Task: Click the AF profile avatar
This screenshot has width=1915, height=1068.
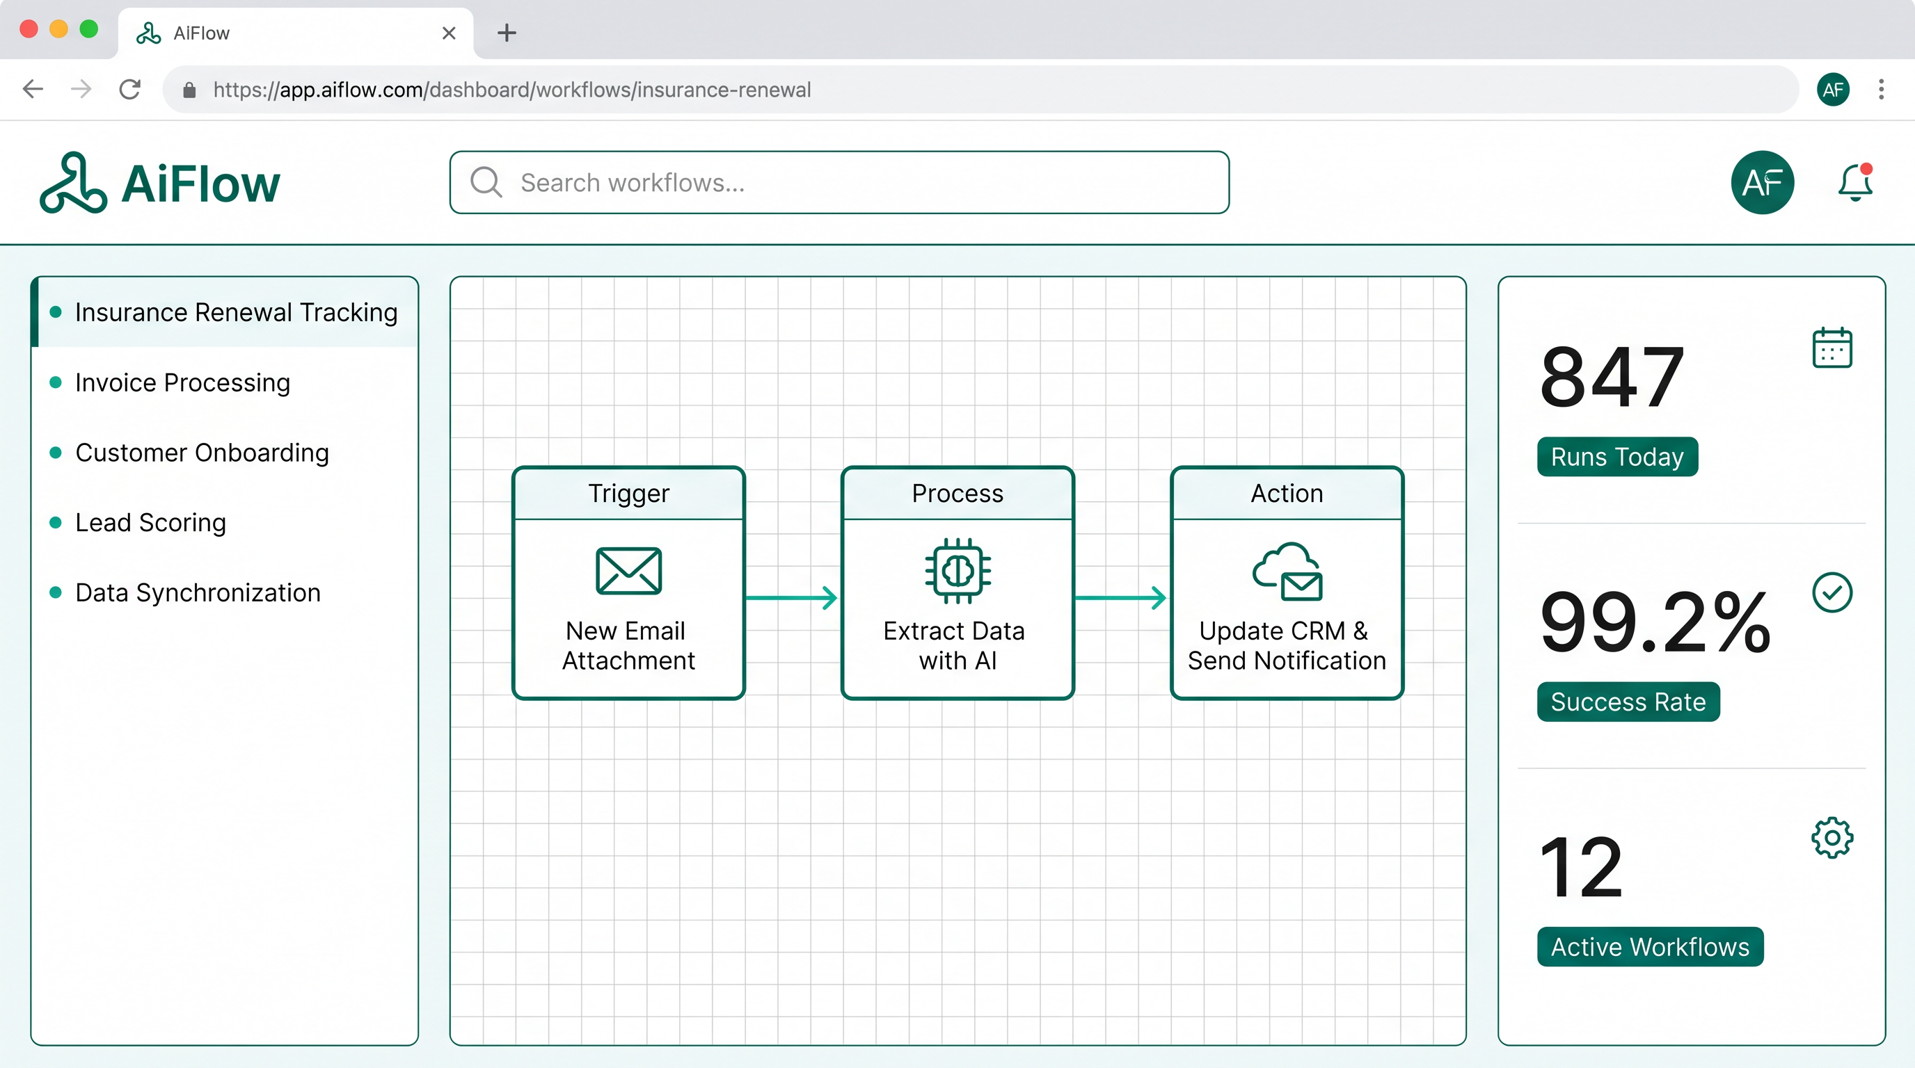Action: 1763,183
